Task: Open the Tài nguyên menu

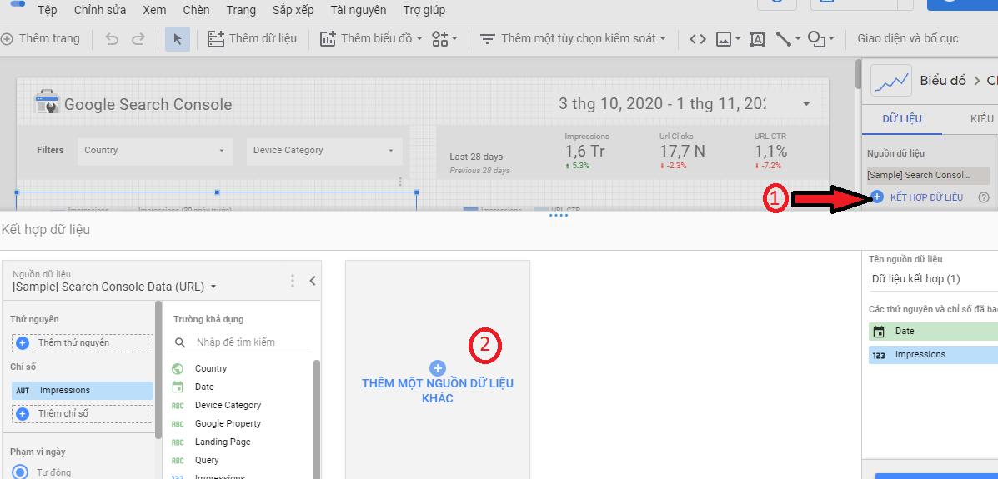Action: (359, 10)
